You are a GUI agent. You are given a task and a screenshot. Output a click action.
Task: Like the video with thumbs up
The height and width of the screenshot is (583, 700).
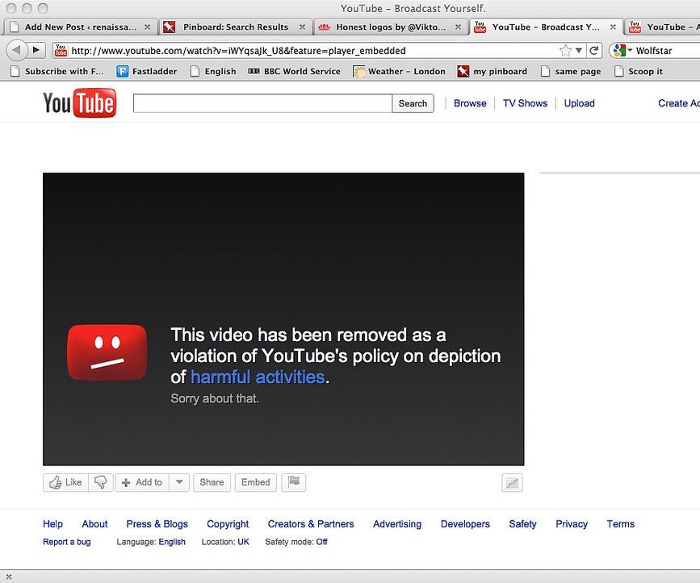65,482
